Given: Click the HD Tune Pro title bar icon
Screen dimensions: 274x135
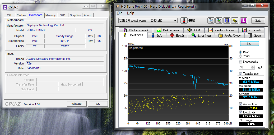Looking at the screenshot, I should (118, 7).
